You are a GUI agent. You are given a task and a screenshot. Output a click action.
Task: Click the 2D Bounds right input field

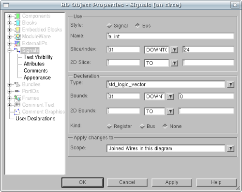pos(206,111)
